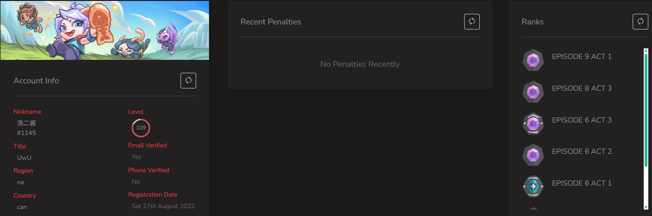The image size is (652, 216).
Task: Click the registration date Sat 27th August 2022
Action: tap(163, 206)
